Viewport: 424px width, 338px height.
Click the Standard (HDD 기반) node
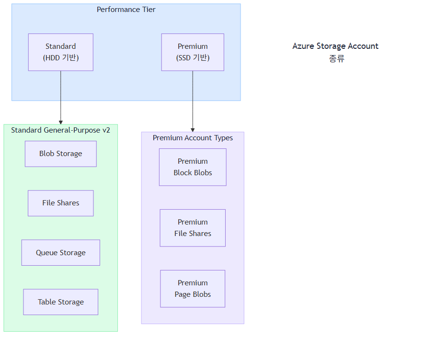click(61, 52)
